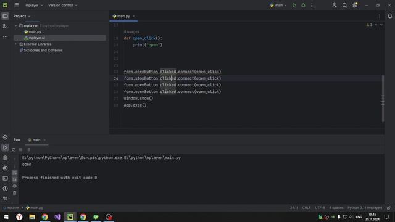The height and width of the screenshot is (222, 395).
Task: Click mplayer breadcrumb in status bar
Action: pos(11,208)
